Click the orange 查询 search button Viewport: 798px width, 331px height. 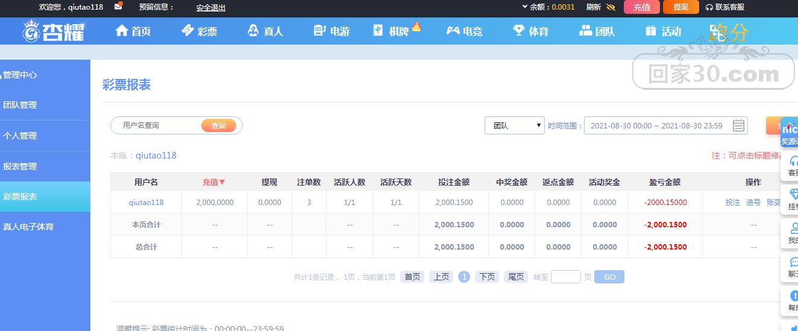[219, 125]
